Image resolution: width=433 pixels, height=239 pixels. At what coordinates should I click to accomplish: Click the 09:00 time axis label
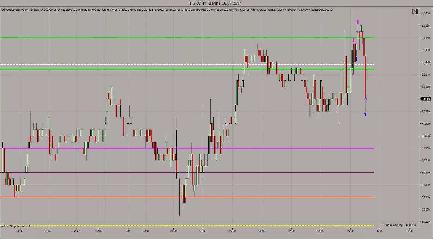coord(350,231)
